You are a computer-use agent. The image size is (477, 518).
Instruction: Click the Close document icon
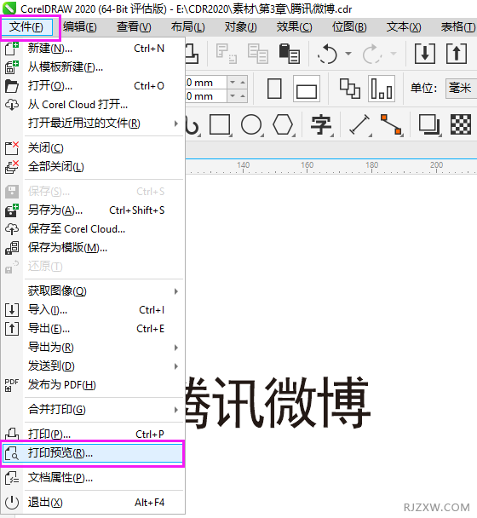[x=12, y=148]
